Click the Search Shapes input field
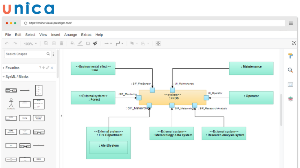Screen dimensions: 300x168 [x=25, y=54]
